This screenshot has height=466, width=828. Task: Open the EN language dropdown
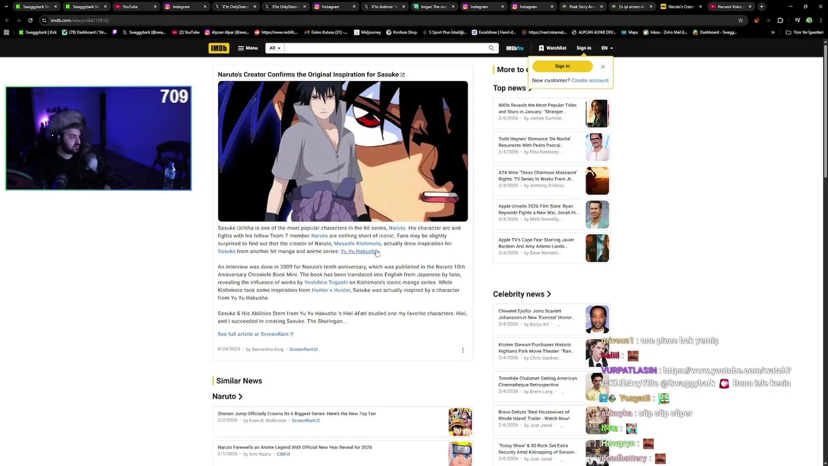(607, 48)
